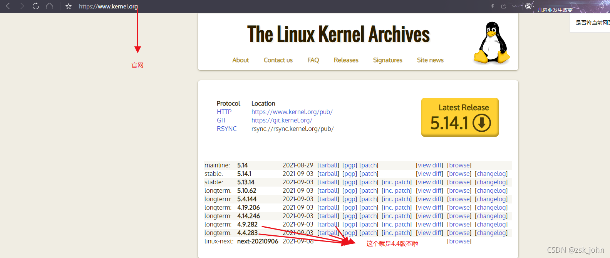Open the Releases page

point(346,60)
